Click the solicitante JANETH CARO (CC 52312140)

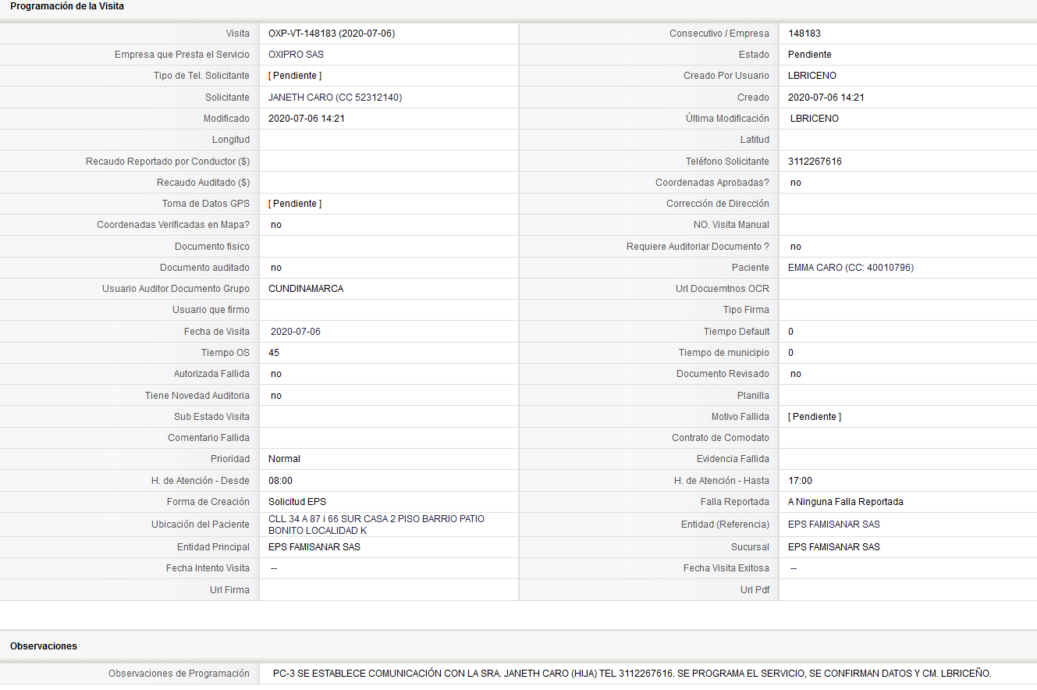335,98
